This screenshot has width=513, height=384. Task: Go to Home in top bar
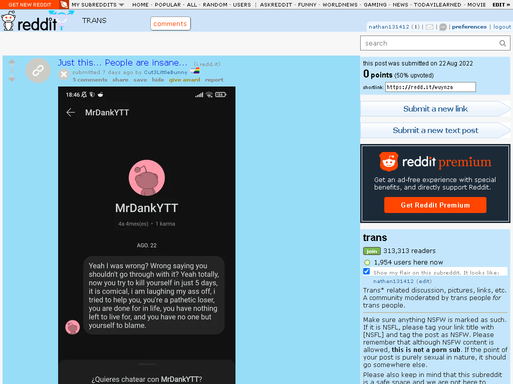(140, 5)
